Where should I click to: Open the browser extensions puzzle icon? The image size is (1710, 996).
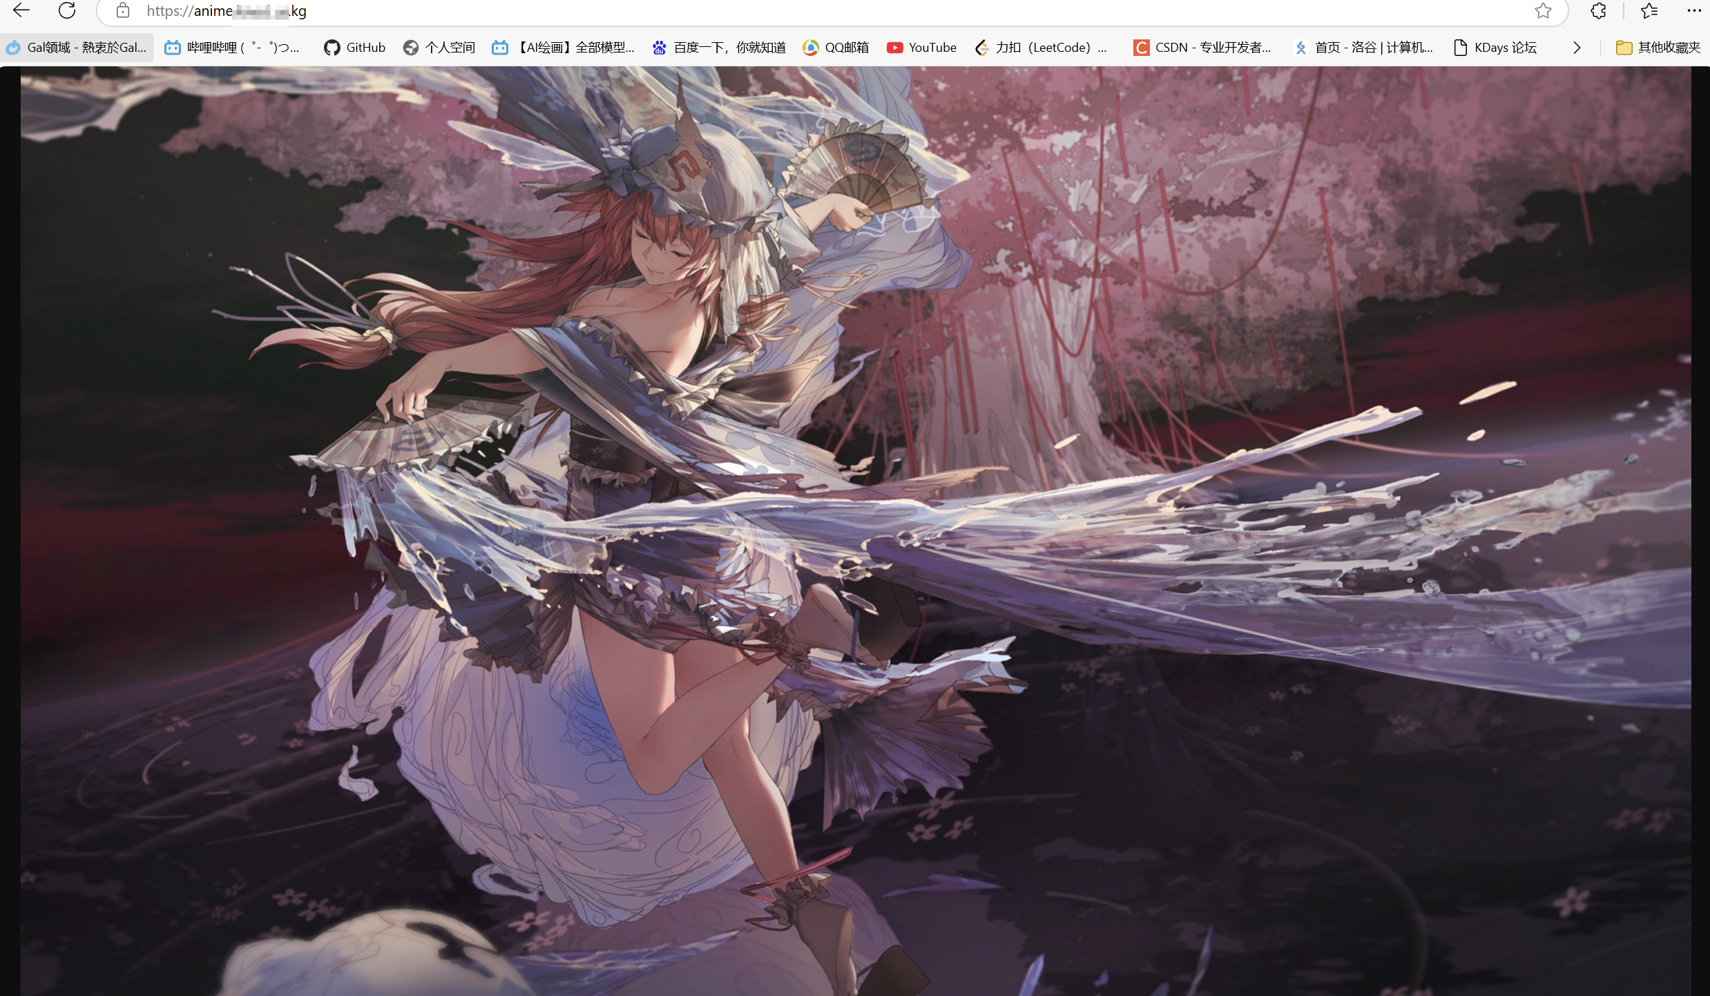1598,10
